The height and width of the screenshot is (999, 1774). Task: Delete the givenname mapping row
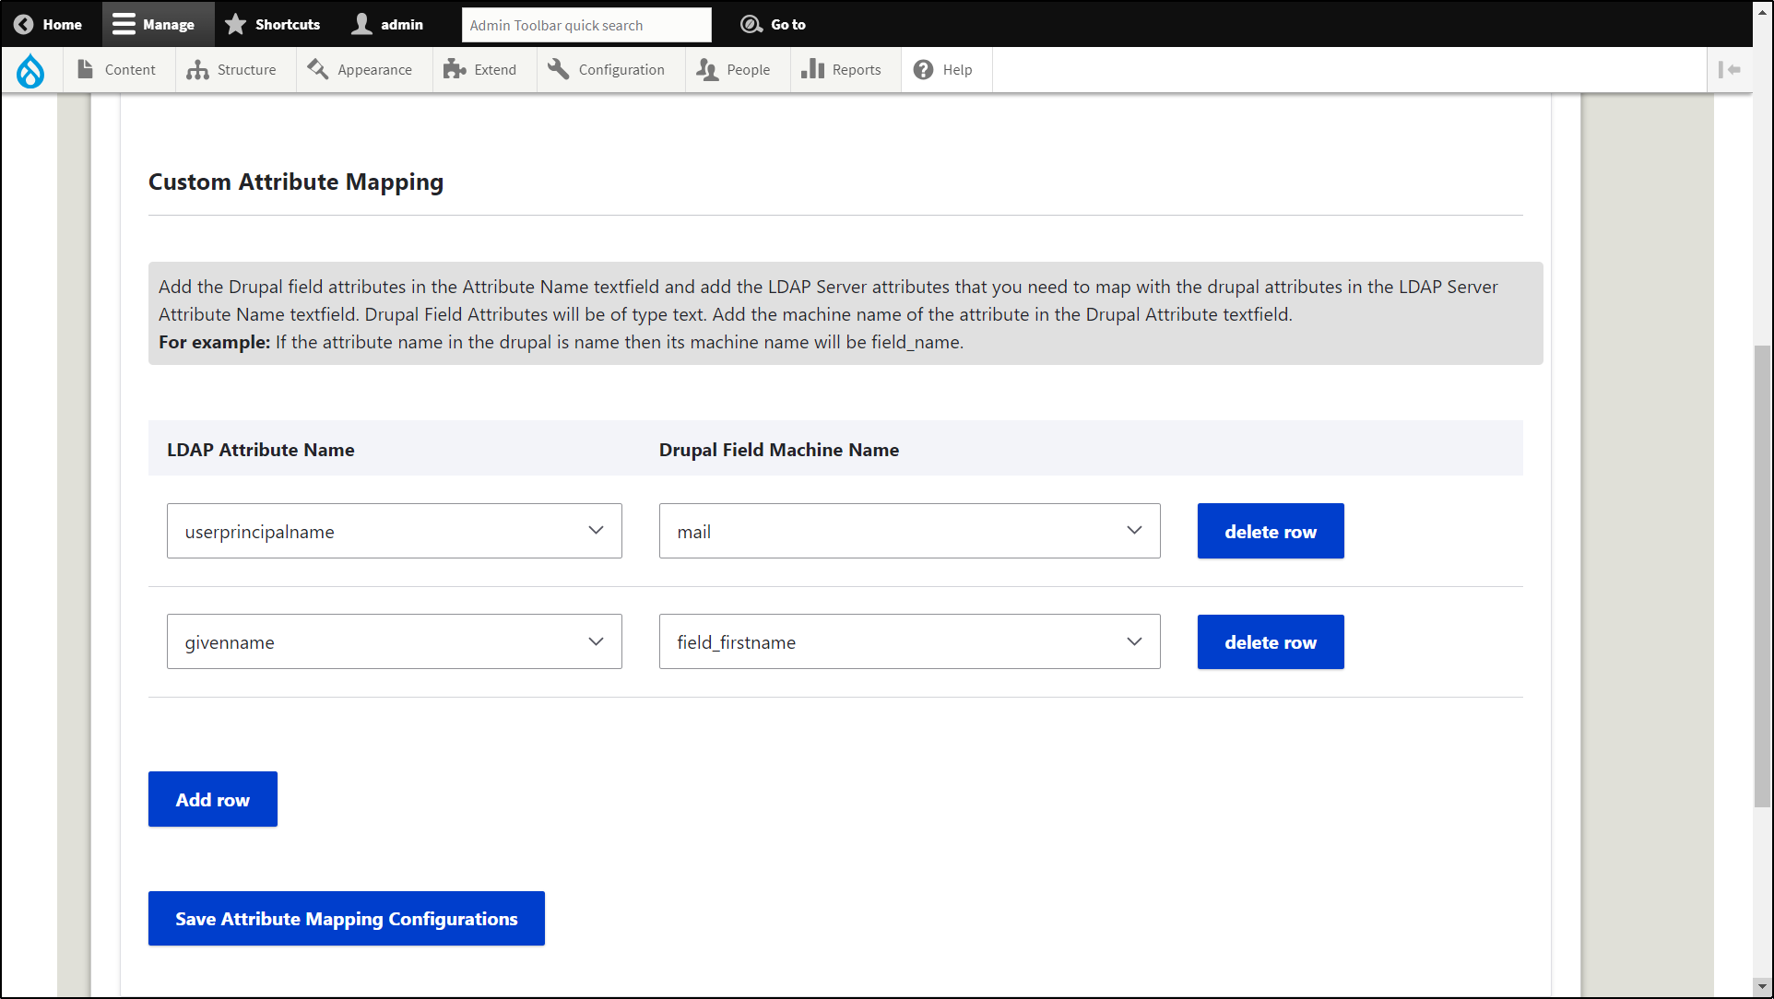[x=1270, y=641]
